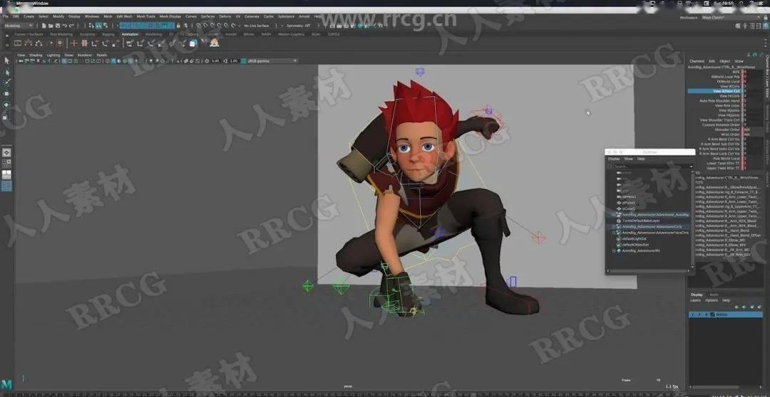Switch to Display tab in Layer Editor
The image size is (770, 397).
point(697,295)
